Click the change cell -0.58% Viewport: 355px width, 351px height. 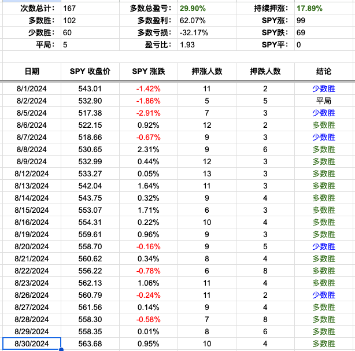click(149, 319)
